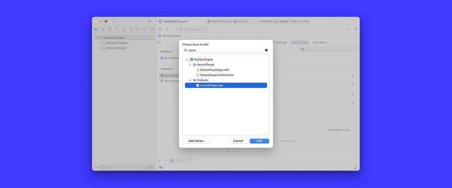Show recently modified files clock filter
This screenshot has height=188, width=452.
[148, 167]
